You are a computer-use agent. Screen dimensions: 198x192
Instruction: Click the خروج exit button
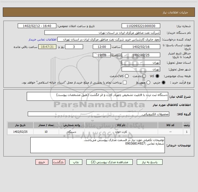[42, 162]
